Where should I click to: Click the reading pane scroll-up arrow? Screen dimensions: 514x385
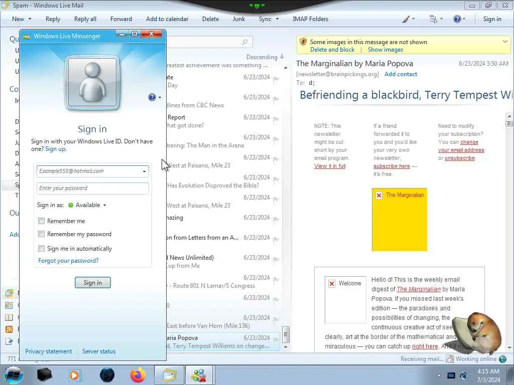[509, 116]
